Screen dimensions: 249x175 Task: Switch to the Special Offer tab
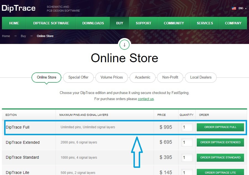(x=78, y=77)
